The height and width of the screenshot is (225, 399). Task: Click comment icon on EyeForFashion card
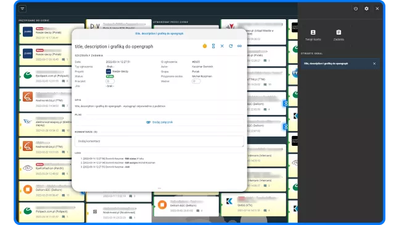pos(64,174)
